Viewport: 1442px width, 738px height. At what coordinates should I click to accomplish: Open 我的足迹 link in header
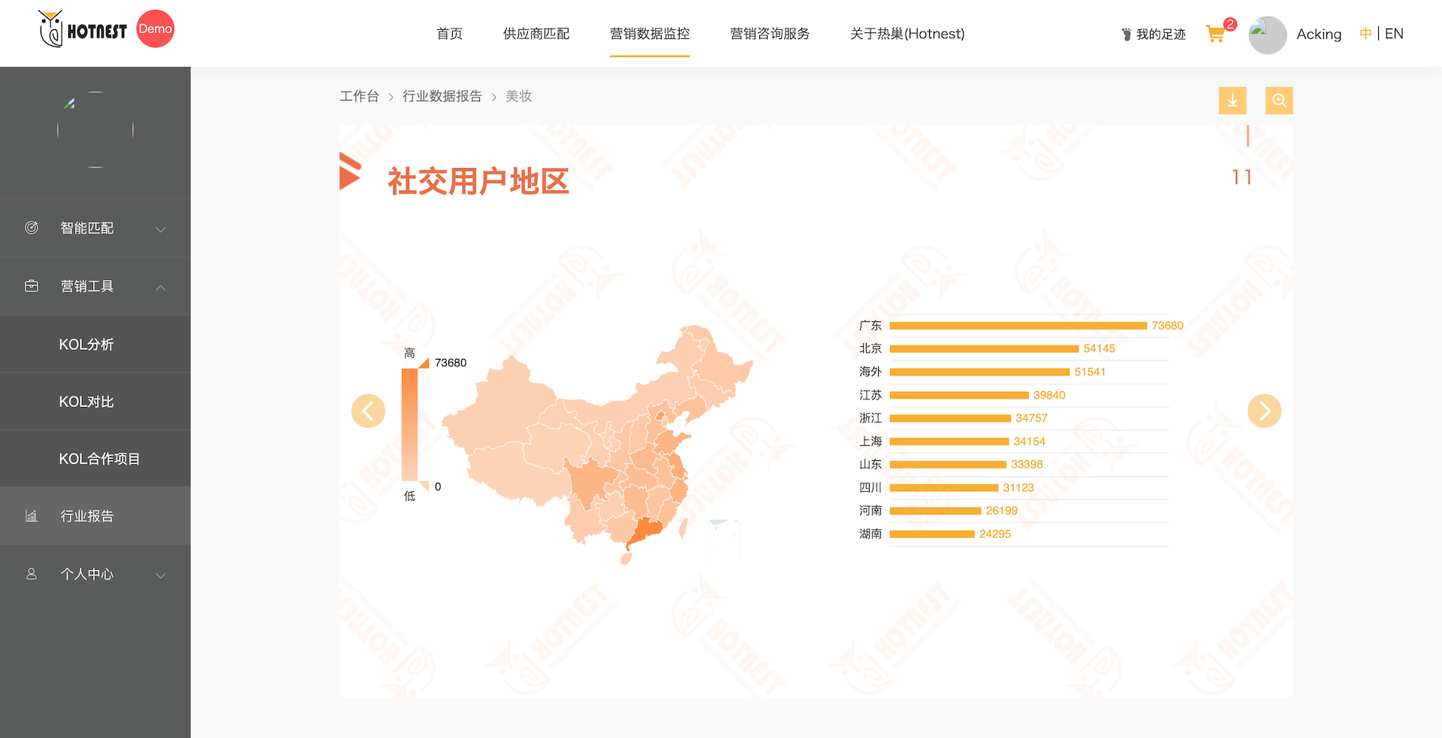tap(1154, 35)
